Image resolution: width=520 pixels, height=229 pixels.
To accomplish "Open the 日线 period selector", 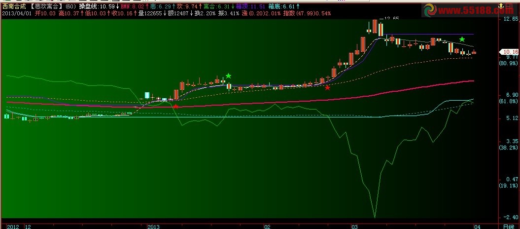I will [509, 227].
